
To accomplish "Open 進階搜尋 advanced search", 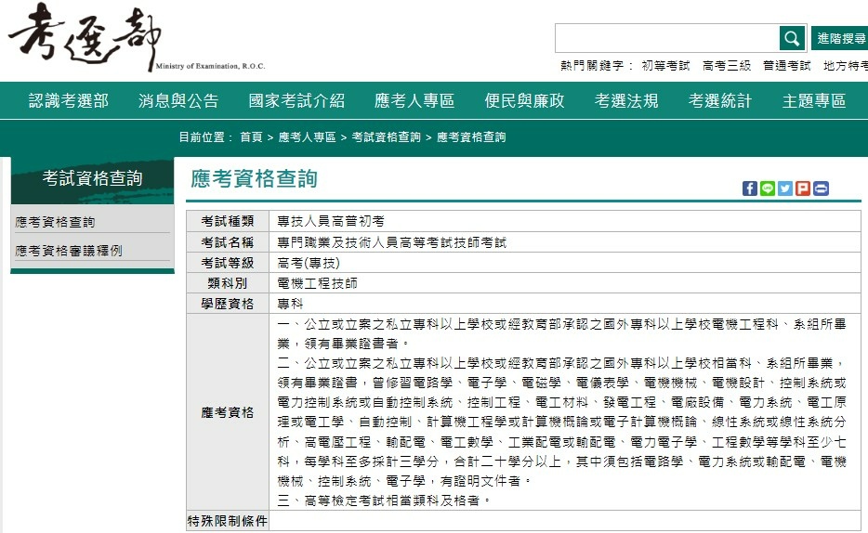I will pyautogui.click(x=840, y=38).
